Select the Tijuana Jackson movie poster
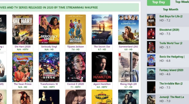189x104 pixels. coord(76,30)
